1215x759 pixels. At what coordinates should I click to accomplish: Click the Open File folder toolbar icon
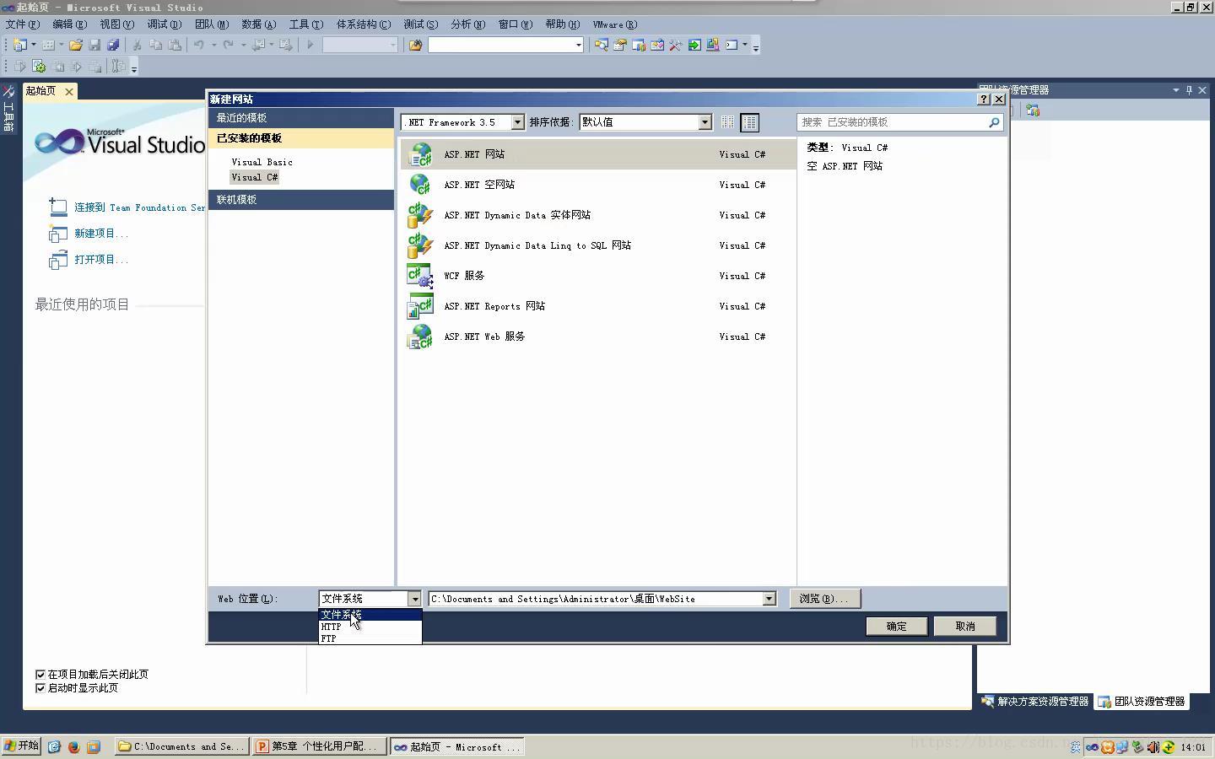coord(76,45)
